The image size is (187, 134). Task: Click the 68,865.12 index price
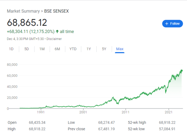27,23
